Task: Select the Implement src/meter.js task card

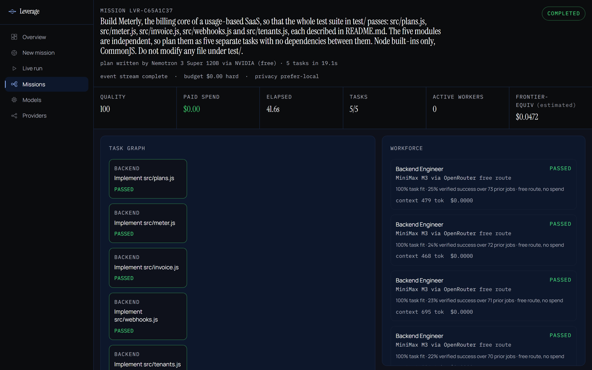Action: pyautogui.click(x=148, y=223)
